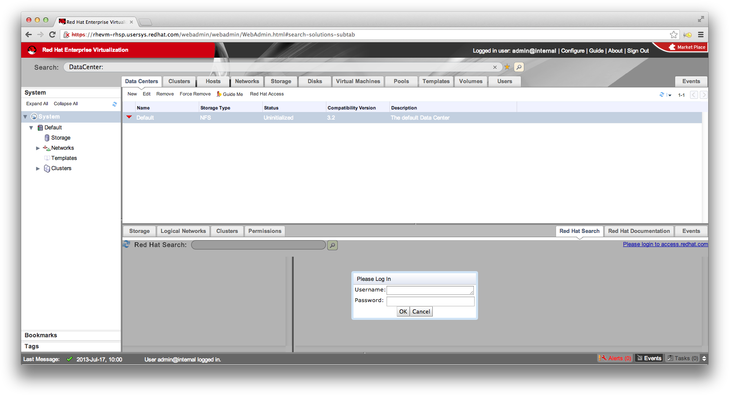This screenshot has height=395, width=729.
Task: Open Market Place in the header corner
Action: [x=687, y=47]
